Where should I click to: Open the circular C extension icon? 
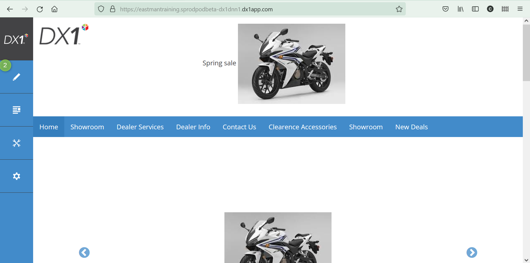tap(490, 9)
